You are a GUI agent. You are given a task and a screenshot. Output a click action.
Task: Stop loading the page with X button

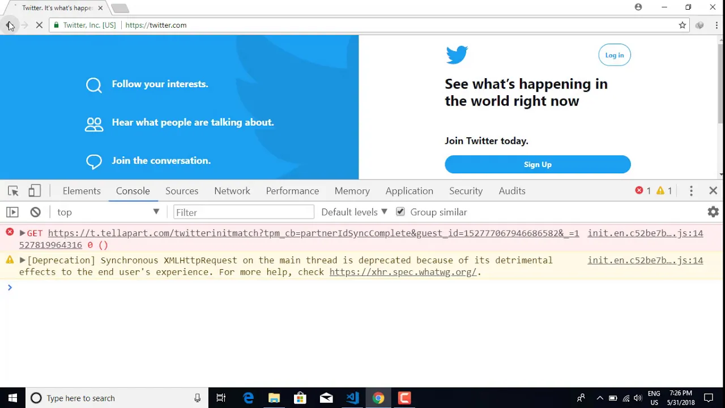pos(39,25)
